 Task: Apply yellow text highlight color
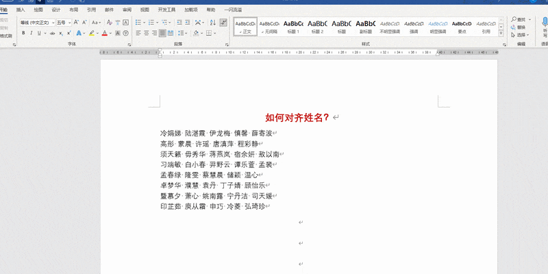91,33
